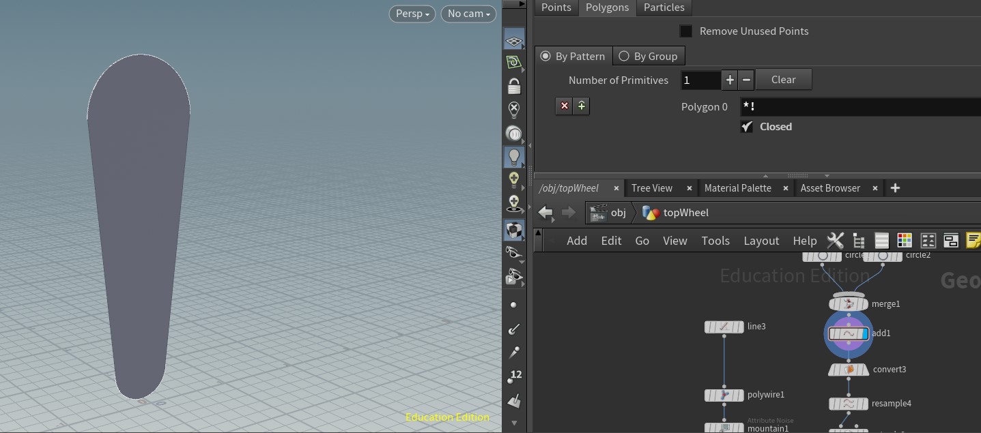Click the Polygon 0 pattern input field

coord(860,107)
